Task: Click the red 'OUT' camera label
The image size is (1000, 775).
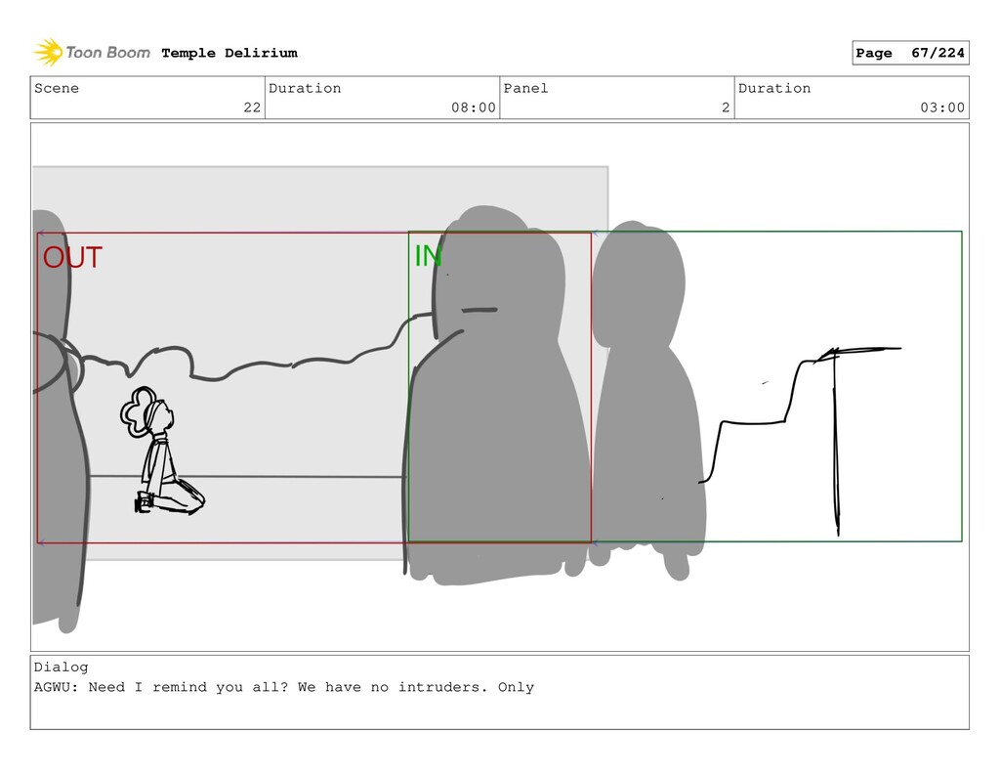Action: [x=72, y=258]
